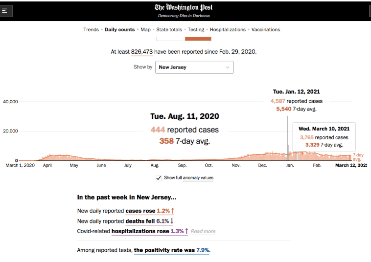Select the Daily counts tab
The width and height of the screenshot is (371, 262).
tap(120, 30)
